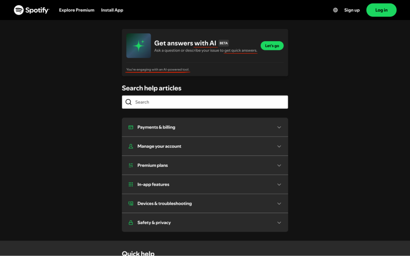410x256 pixels.
Task: Open the globe language selector icon
Action: (335, 10)
